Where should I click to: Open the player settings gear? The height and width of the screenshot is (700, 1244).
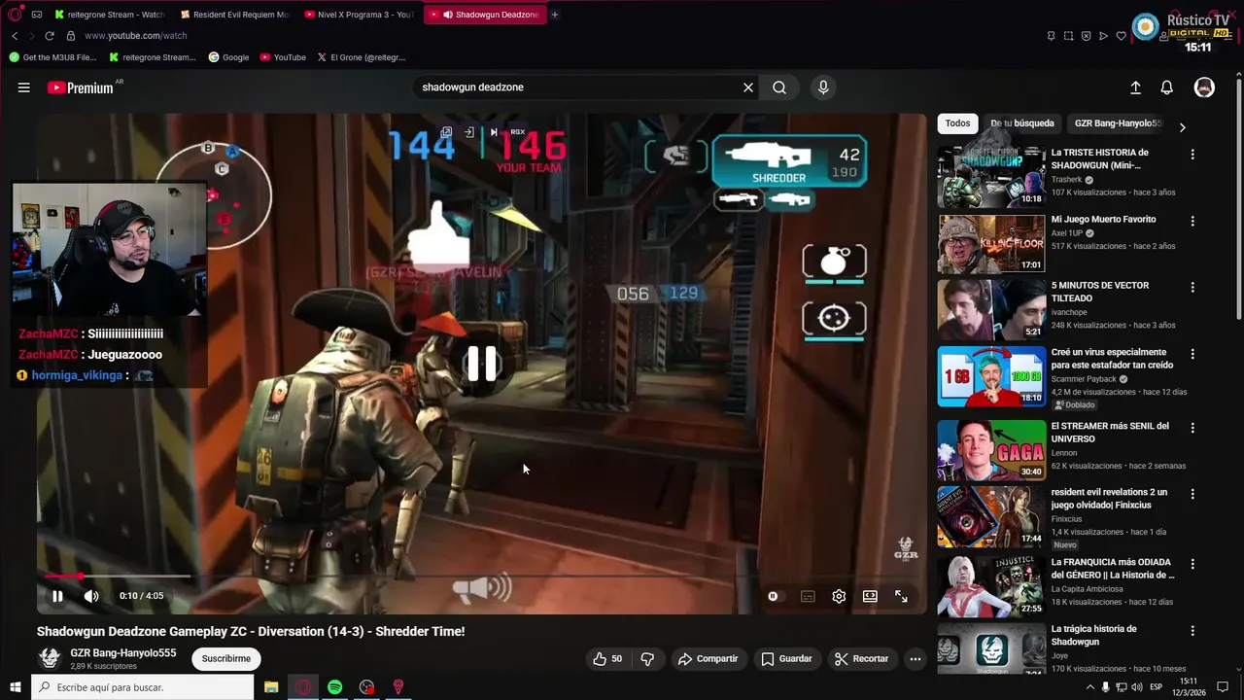coord(839,596)
